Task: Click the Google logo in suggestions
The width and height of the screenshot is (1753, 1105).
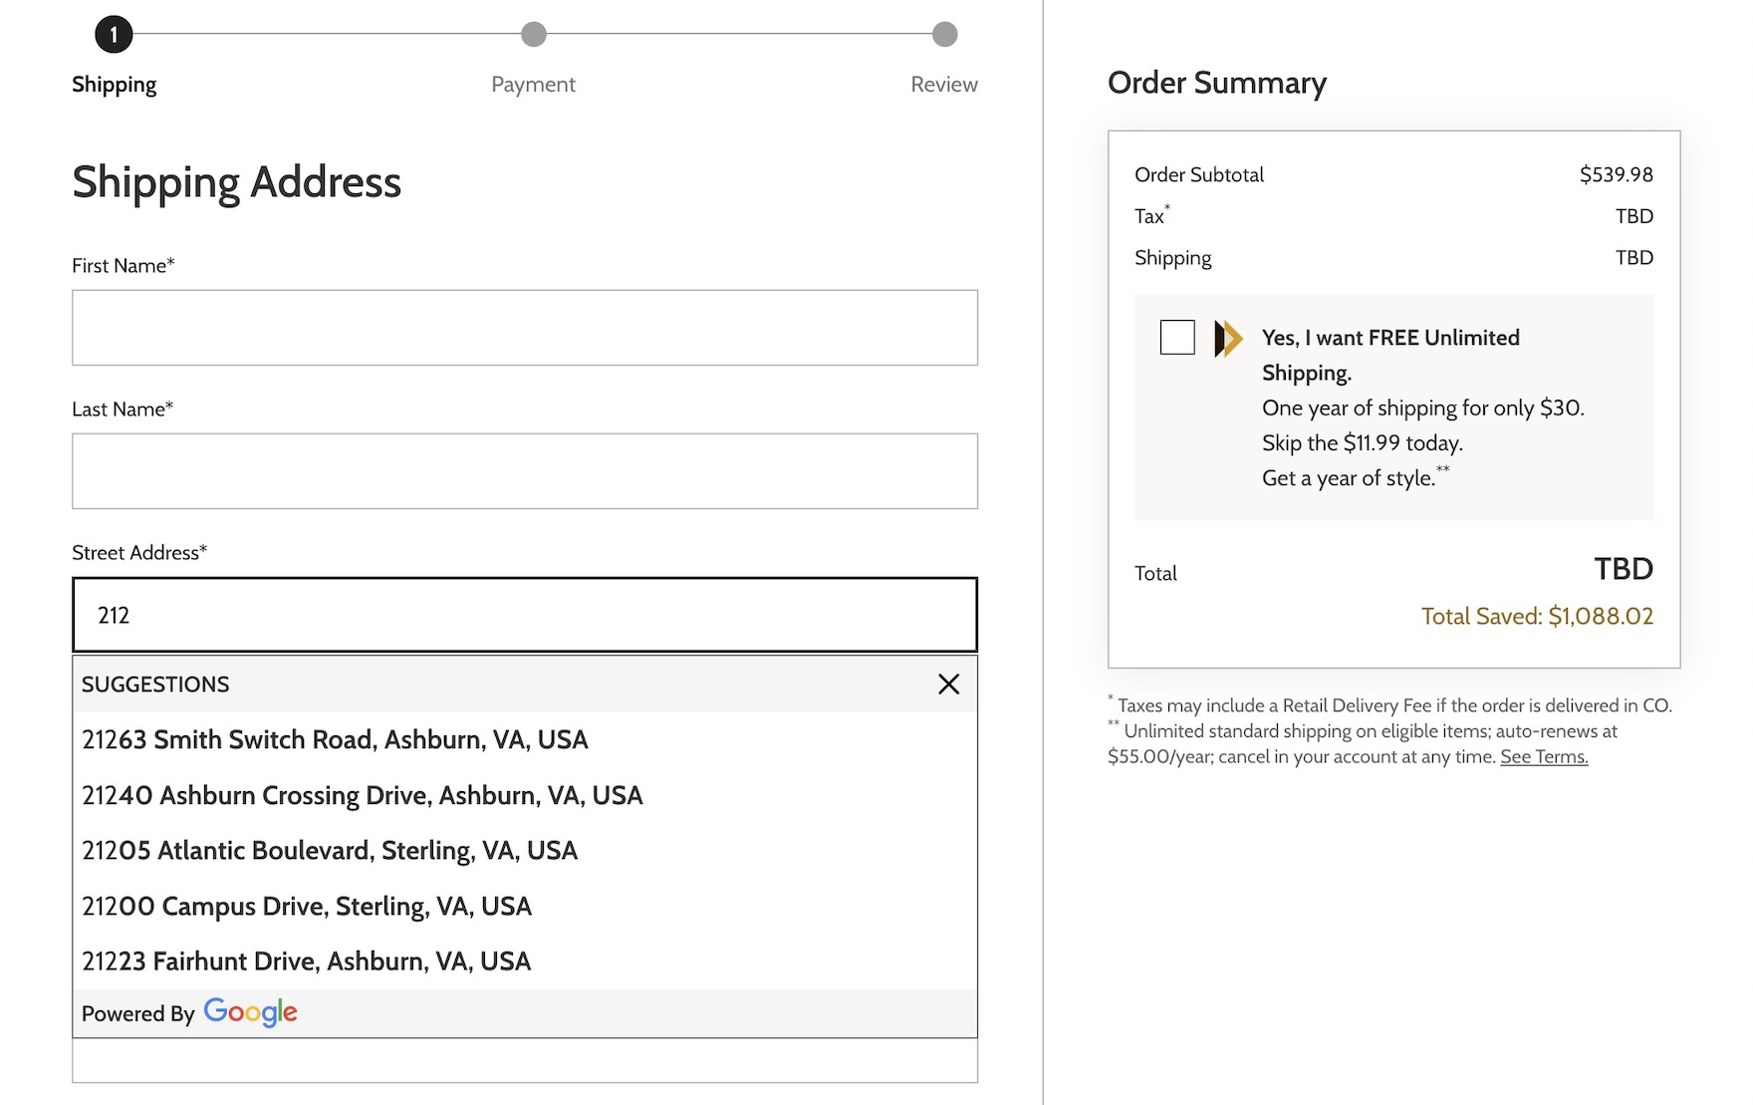Action: pos(250,1012)
